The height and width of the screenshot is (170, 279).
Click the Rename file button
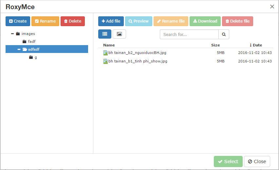coord(171,21)
